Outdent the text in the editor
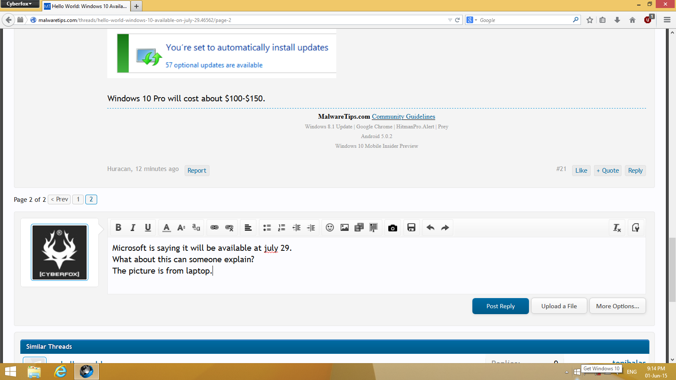This screenshot has height=380, width=676. 297,228
